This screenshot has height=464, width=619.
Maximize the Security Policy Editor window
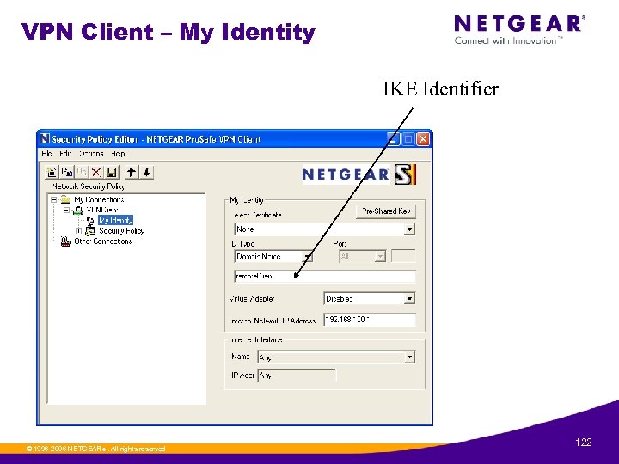pyautogui.click(x=408, y=139)
